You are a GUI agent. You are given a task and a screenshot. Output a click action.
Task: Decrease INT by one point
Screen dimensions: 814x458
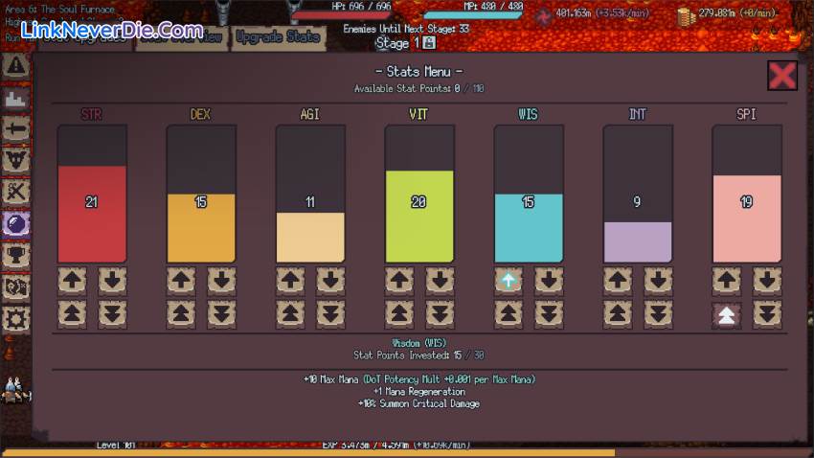pyautogui.click(x=658, y=281)
